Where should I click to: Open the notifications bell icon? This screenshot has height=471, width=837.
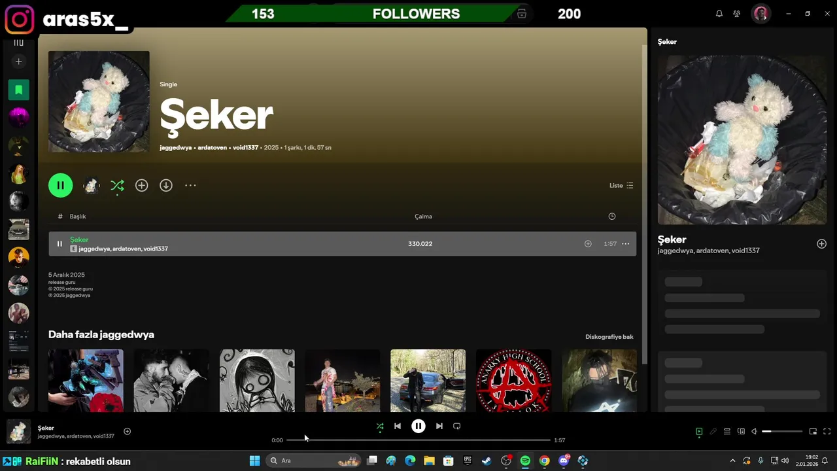719,14
